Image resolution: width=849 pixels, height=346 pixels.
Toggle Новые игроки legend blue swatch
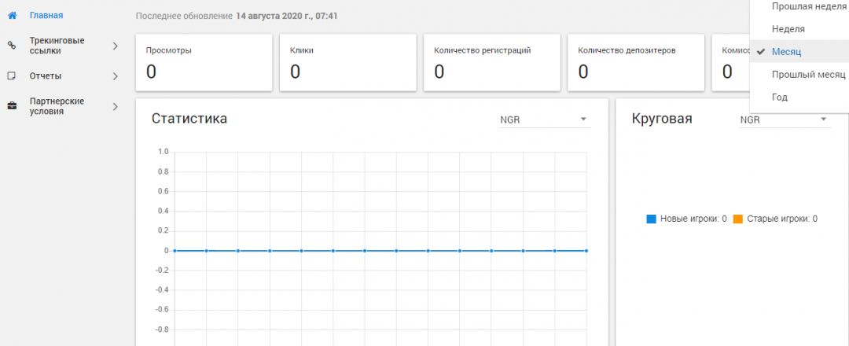(x=651, y=219)
